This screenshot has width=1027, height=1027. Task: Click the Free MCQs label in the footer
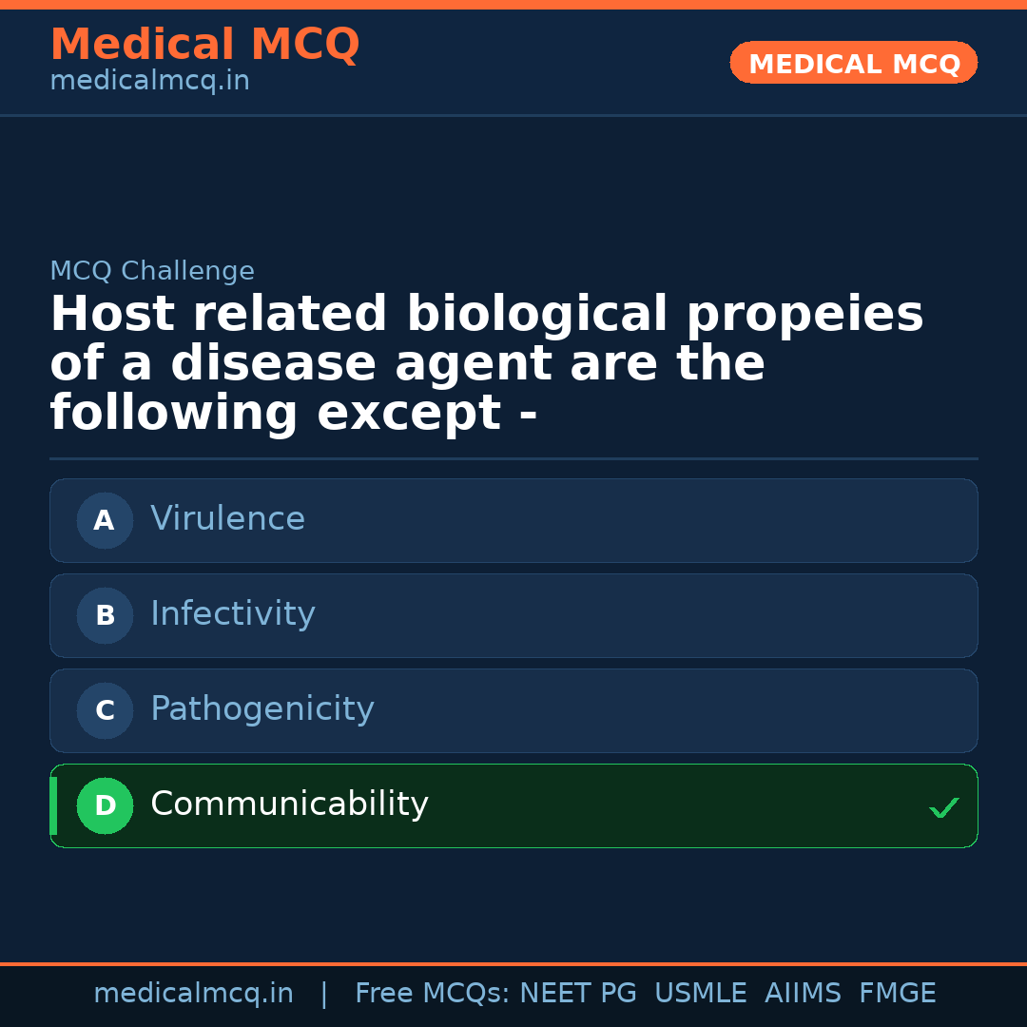coord(432,994)
